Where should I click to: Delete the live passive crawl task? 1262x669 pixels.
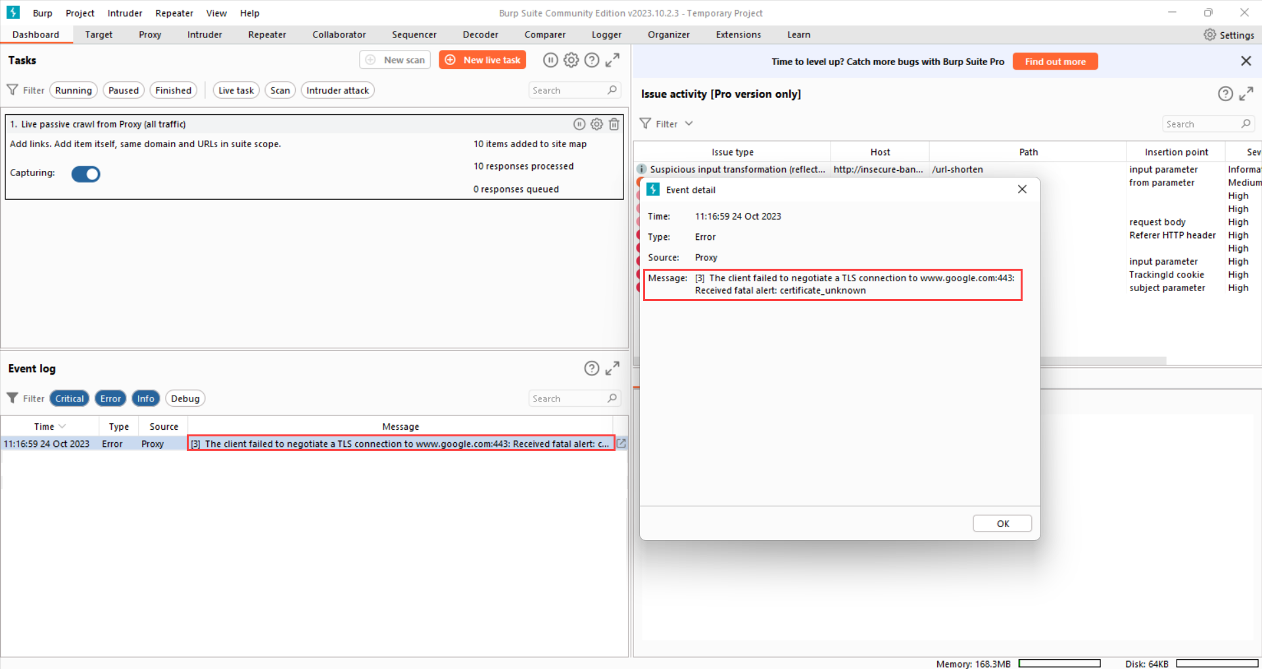[x=614, y=124]
